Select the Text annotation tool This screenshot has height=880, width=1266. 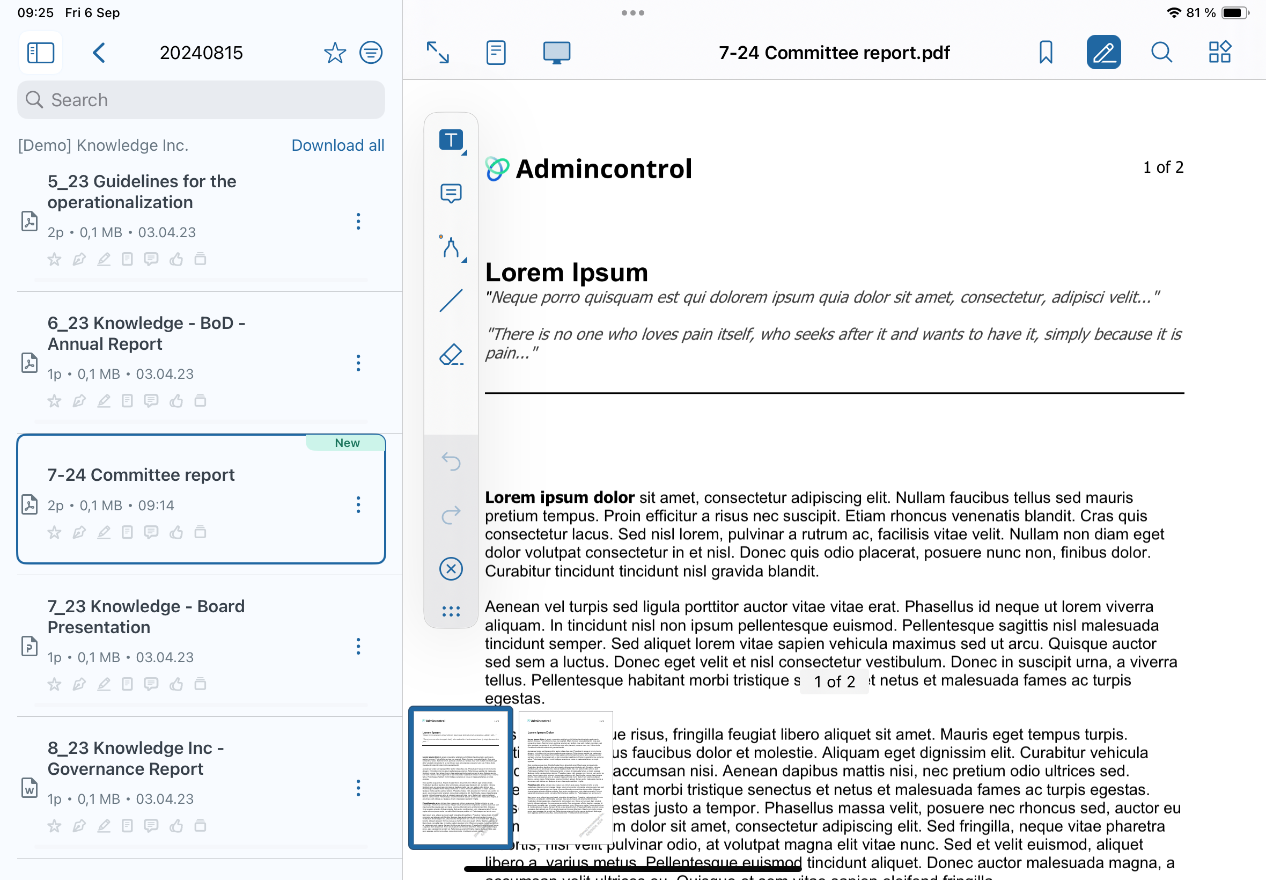click(451, 140)
